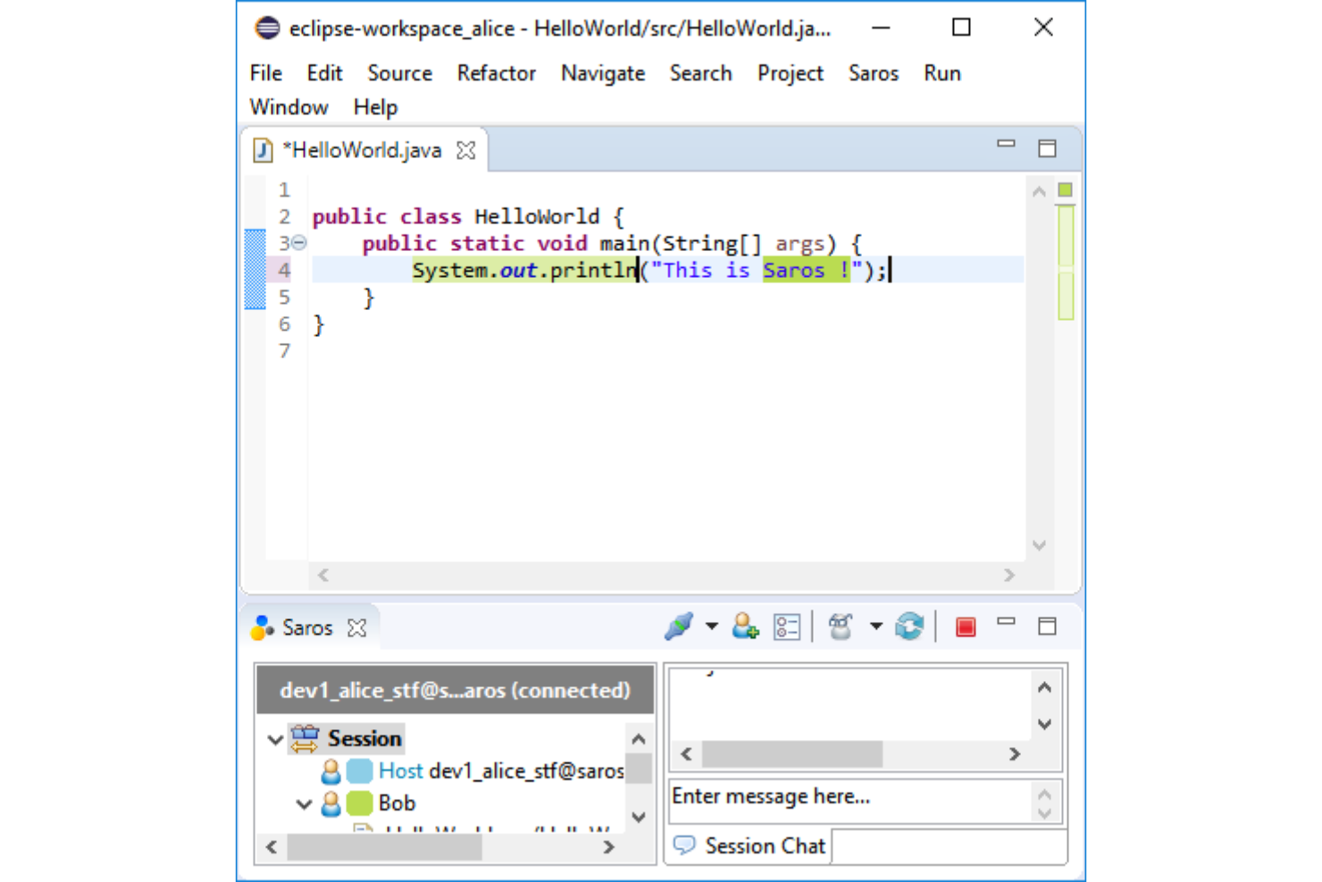1322x882 pixels.
Task: Collapse the Session tree node
Action: click(275, 739)
